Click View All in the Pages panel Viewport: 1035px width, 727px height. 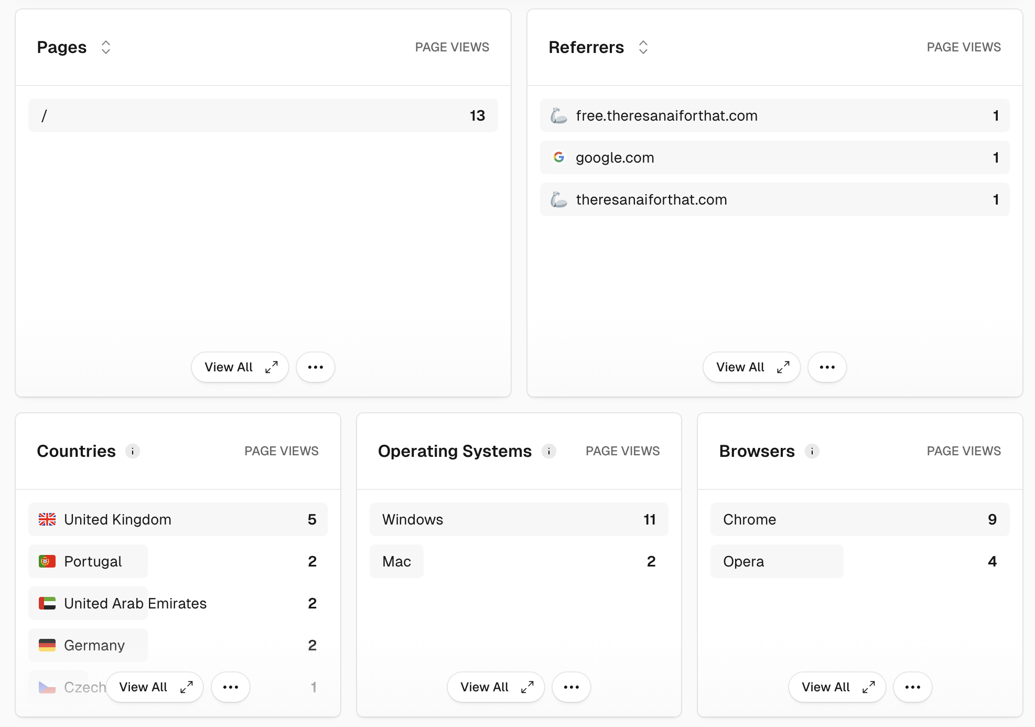click(x=240, y=367)
